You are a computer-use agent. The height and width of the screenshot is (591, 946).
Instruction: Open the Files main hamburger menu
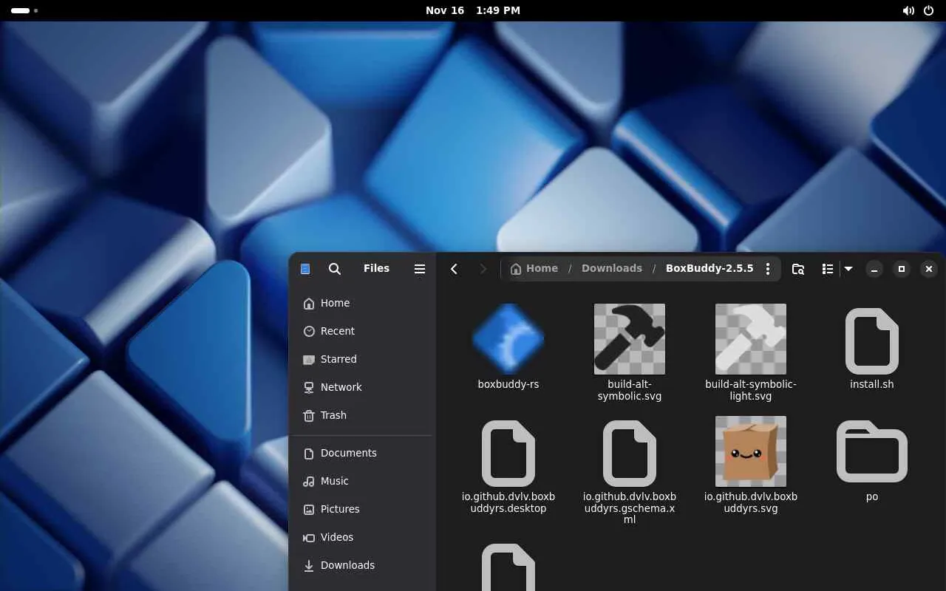[x=420, y=269]
